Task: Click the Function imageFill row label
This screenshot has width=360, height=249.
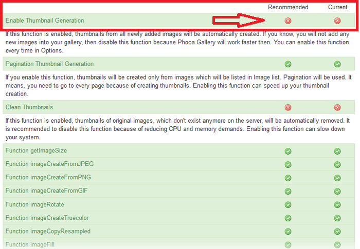Action: pos(30,244)
